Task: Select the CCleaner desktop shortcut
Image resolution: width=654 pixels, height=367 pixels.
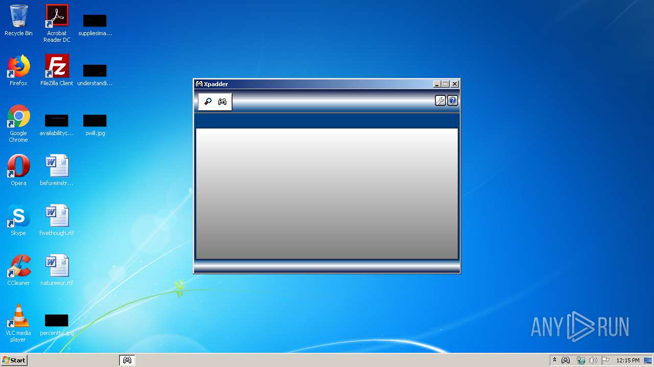Action: [18, 270]
